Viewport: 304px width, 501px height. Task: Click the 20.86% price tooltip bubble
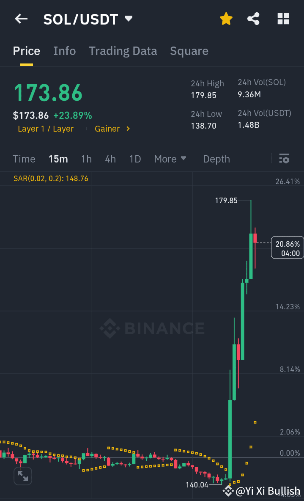(x=288, y=247)
